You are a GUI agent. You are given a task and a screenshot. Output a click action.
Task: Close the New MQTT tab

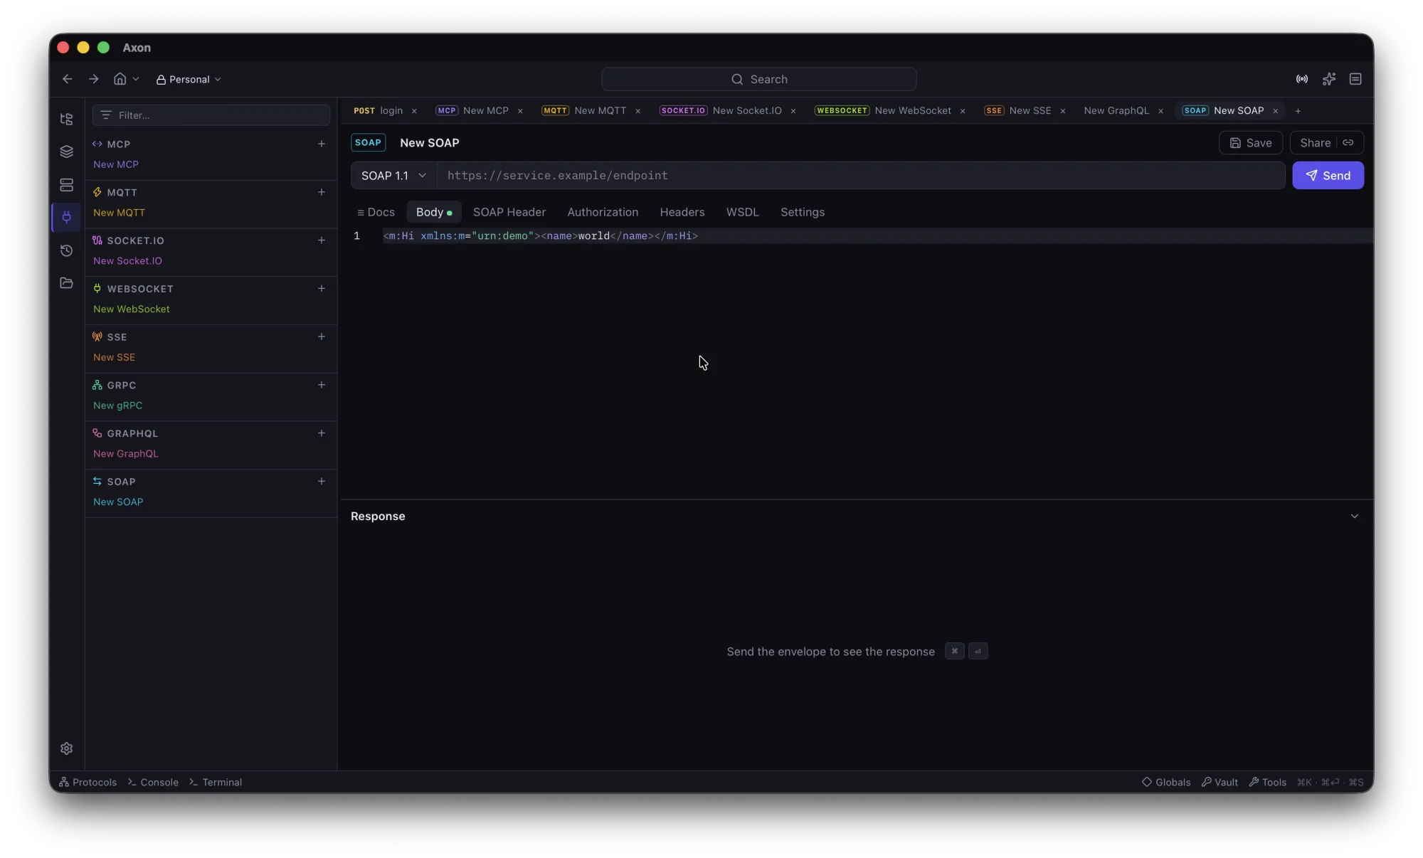click(x=638, y=111)
